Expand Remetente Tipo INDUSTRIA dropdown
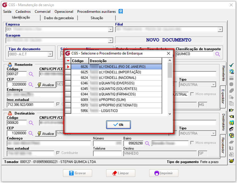This screenshot has width=237, height=183. pos(213,85)
